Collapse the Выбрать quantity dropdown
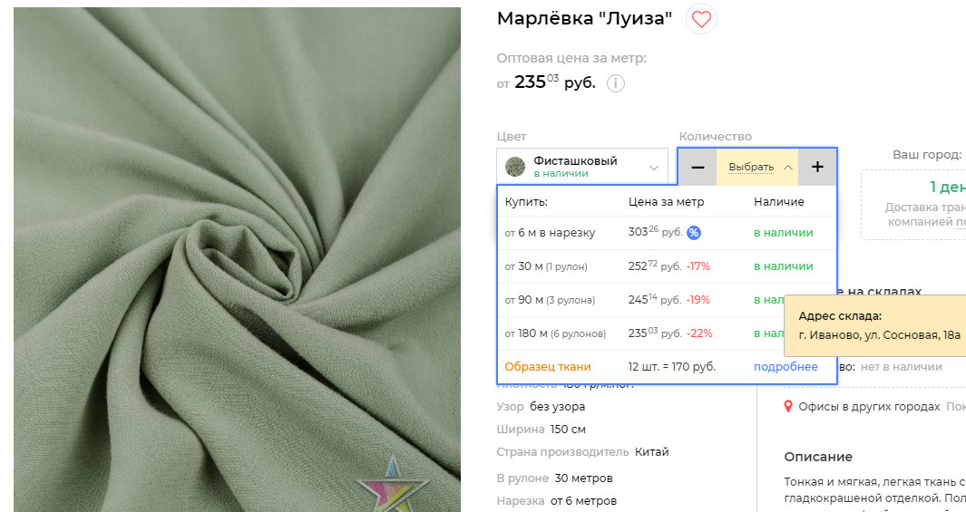Viewport: 966px width, 512px height. pos(757,167)
